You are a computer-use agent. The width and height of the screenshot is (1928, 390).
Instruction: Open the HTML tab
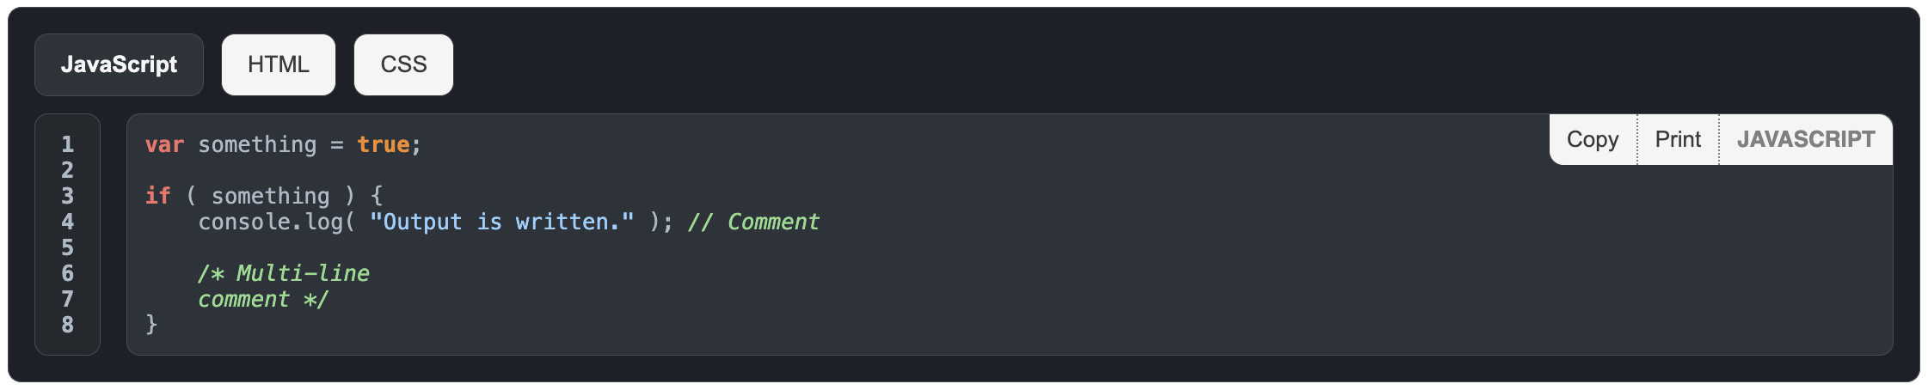[279, 64]
